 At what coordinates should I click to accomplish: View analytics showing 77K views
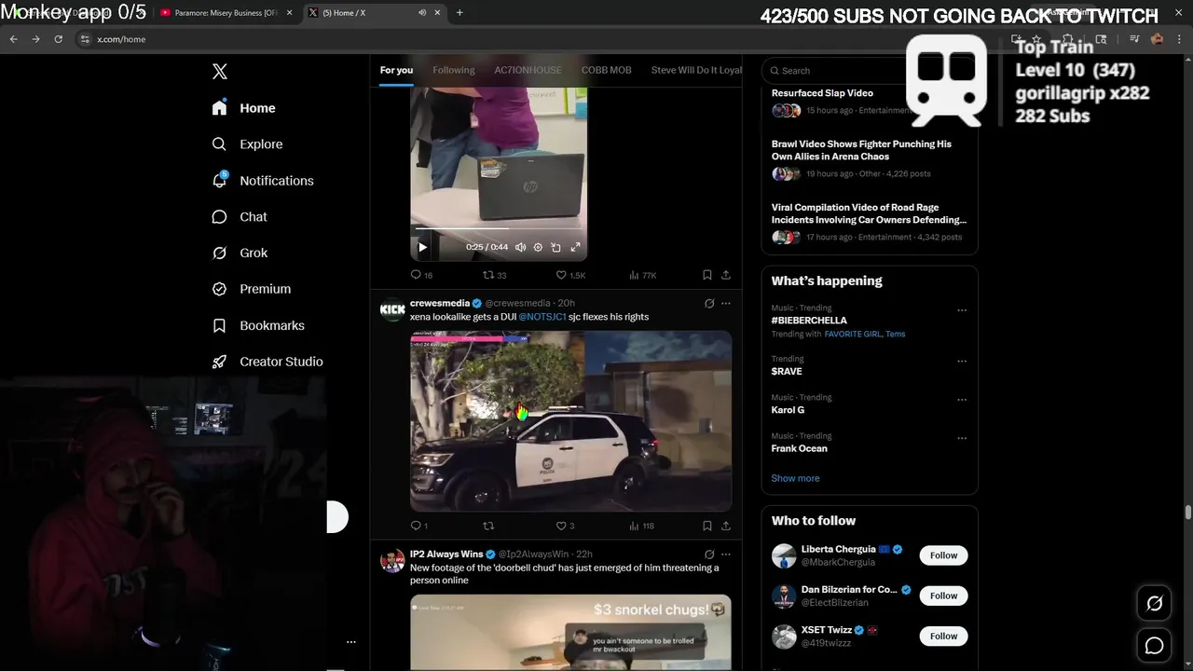[x=643, y=275]
